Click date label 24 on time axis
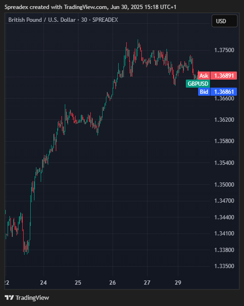 (x=44, y=283)
